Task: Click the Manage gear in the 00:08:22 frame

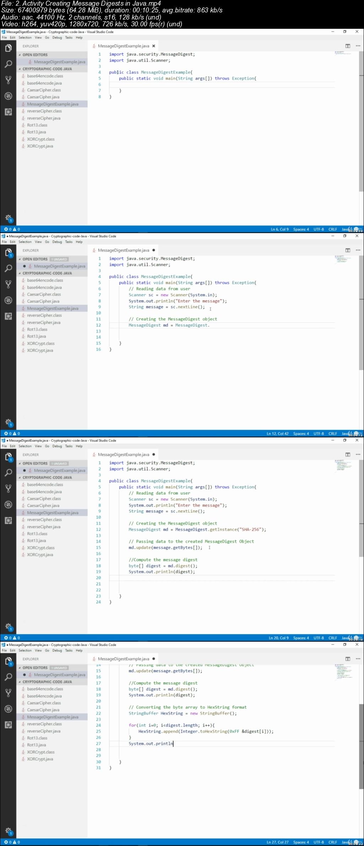Action: pyautogui.click(x=8, y=831)
